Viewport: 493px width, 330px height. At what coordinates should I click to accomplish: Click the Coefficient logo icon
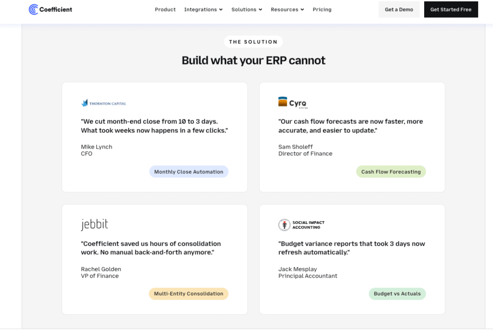click(33, 9)
